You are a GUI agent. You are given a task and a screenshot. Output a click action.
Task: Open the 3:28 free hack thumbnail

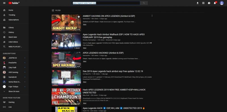click(66, 78)
